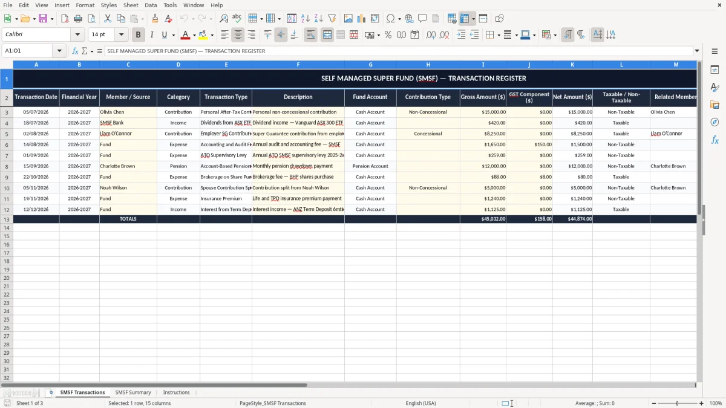This screenshot has height=408, width=726.
Task: Click the Cut scissors icon
Action: point(108,19)
